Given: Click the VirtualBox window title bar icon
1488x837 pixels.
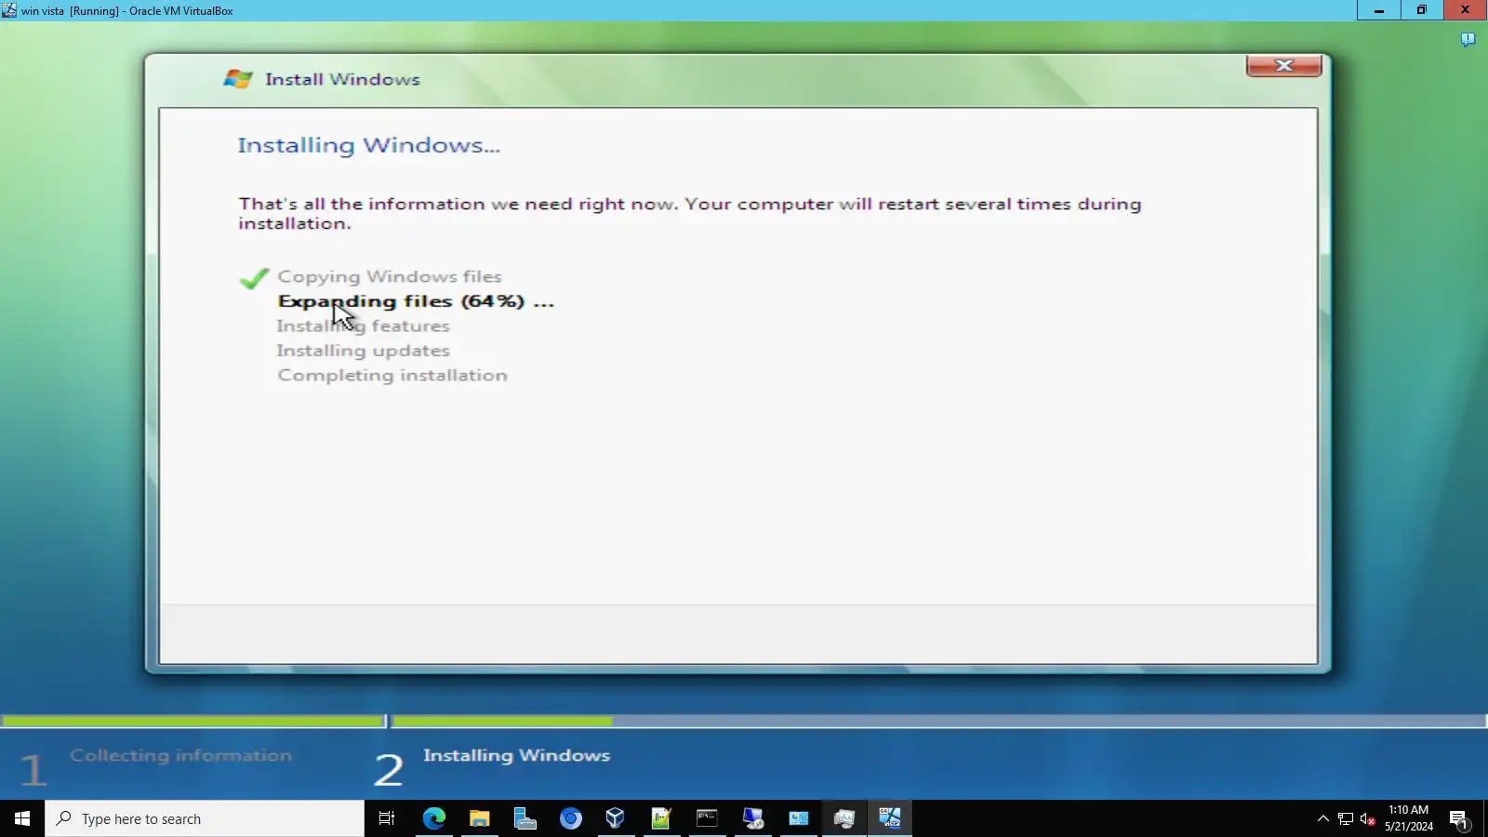Looking at the screenshot, I should tap(9, 10).
